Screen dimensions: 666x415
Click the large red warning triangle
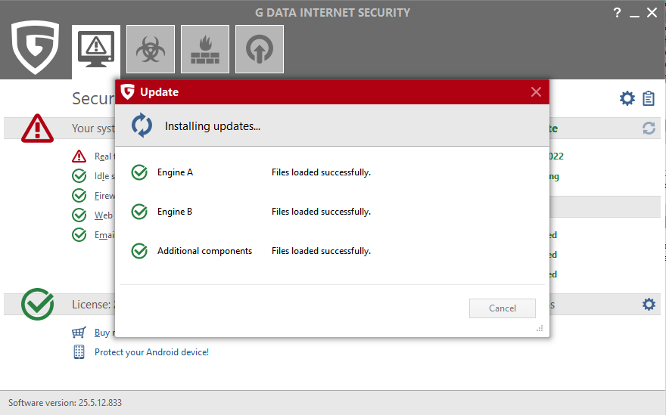[37, 128]
